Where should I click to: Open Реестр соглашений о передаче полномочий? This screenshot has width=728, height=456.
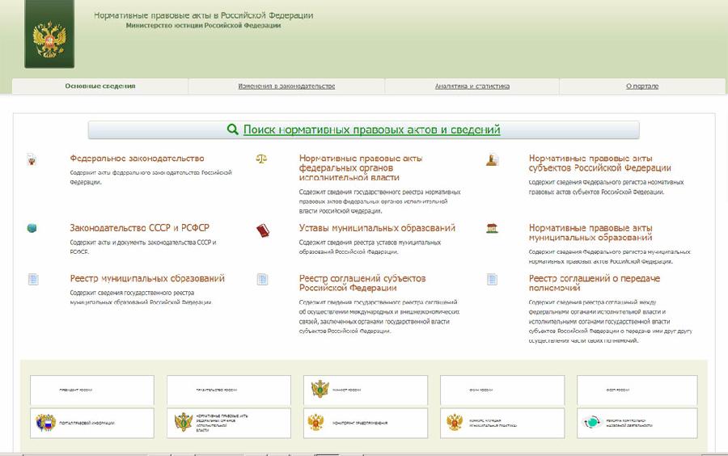[x=595, y=283]
